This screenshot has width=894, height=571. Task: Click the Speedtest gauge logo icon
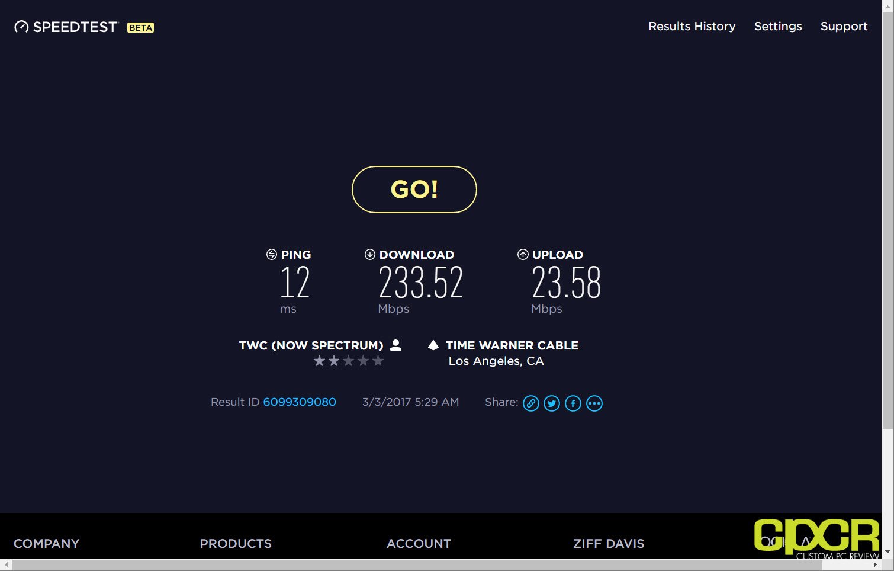pos(21,27)
